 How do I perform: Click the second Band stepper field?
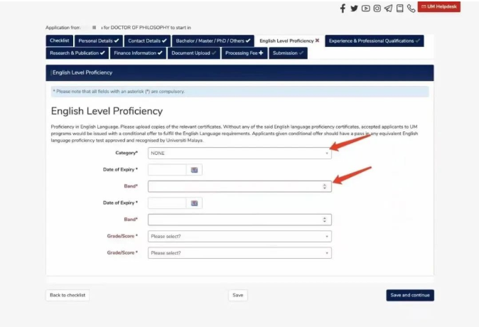pos(239,220)
